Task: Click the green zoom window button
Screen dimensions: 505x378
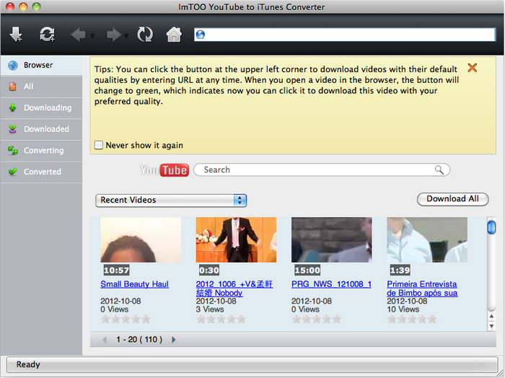Action: pyautogui.click(x=36, y=6)
